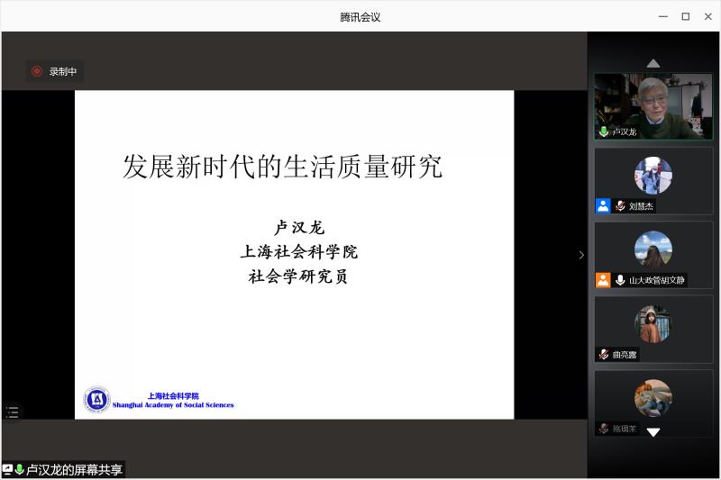Click the red recording indicator icon

tap(37, 72)
